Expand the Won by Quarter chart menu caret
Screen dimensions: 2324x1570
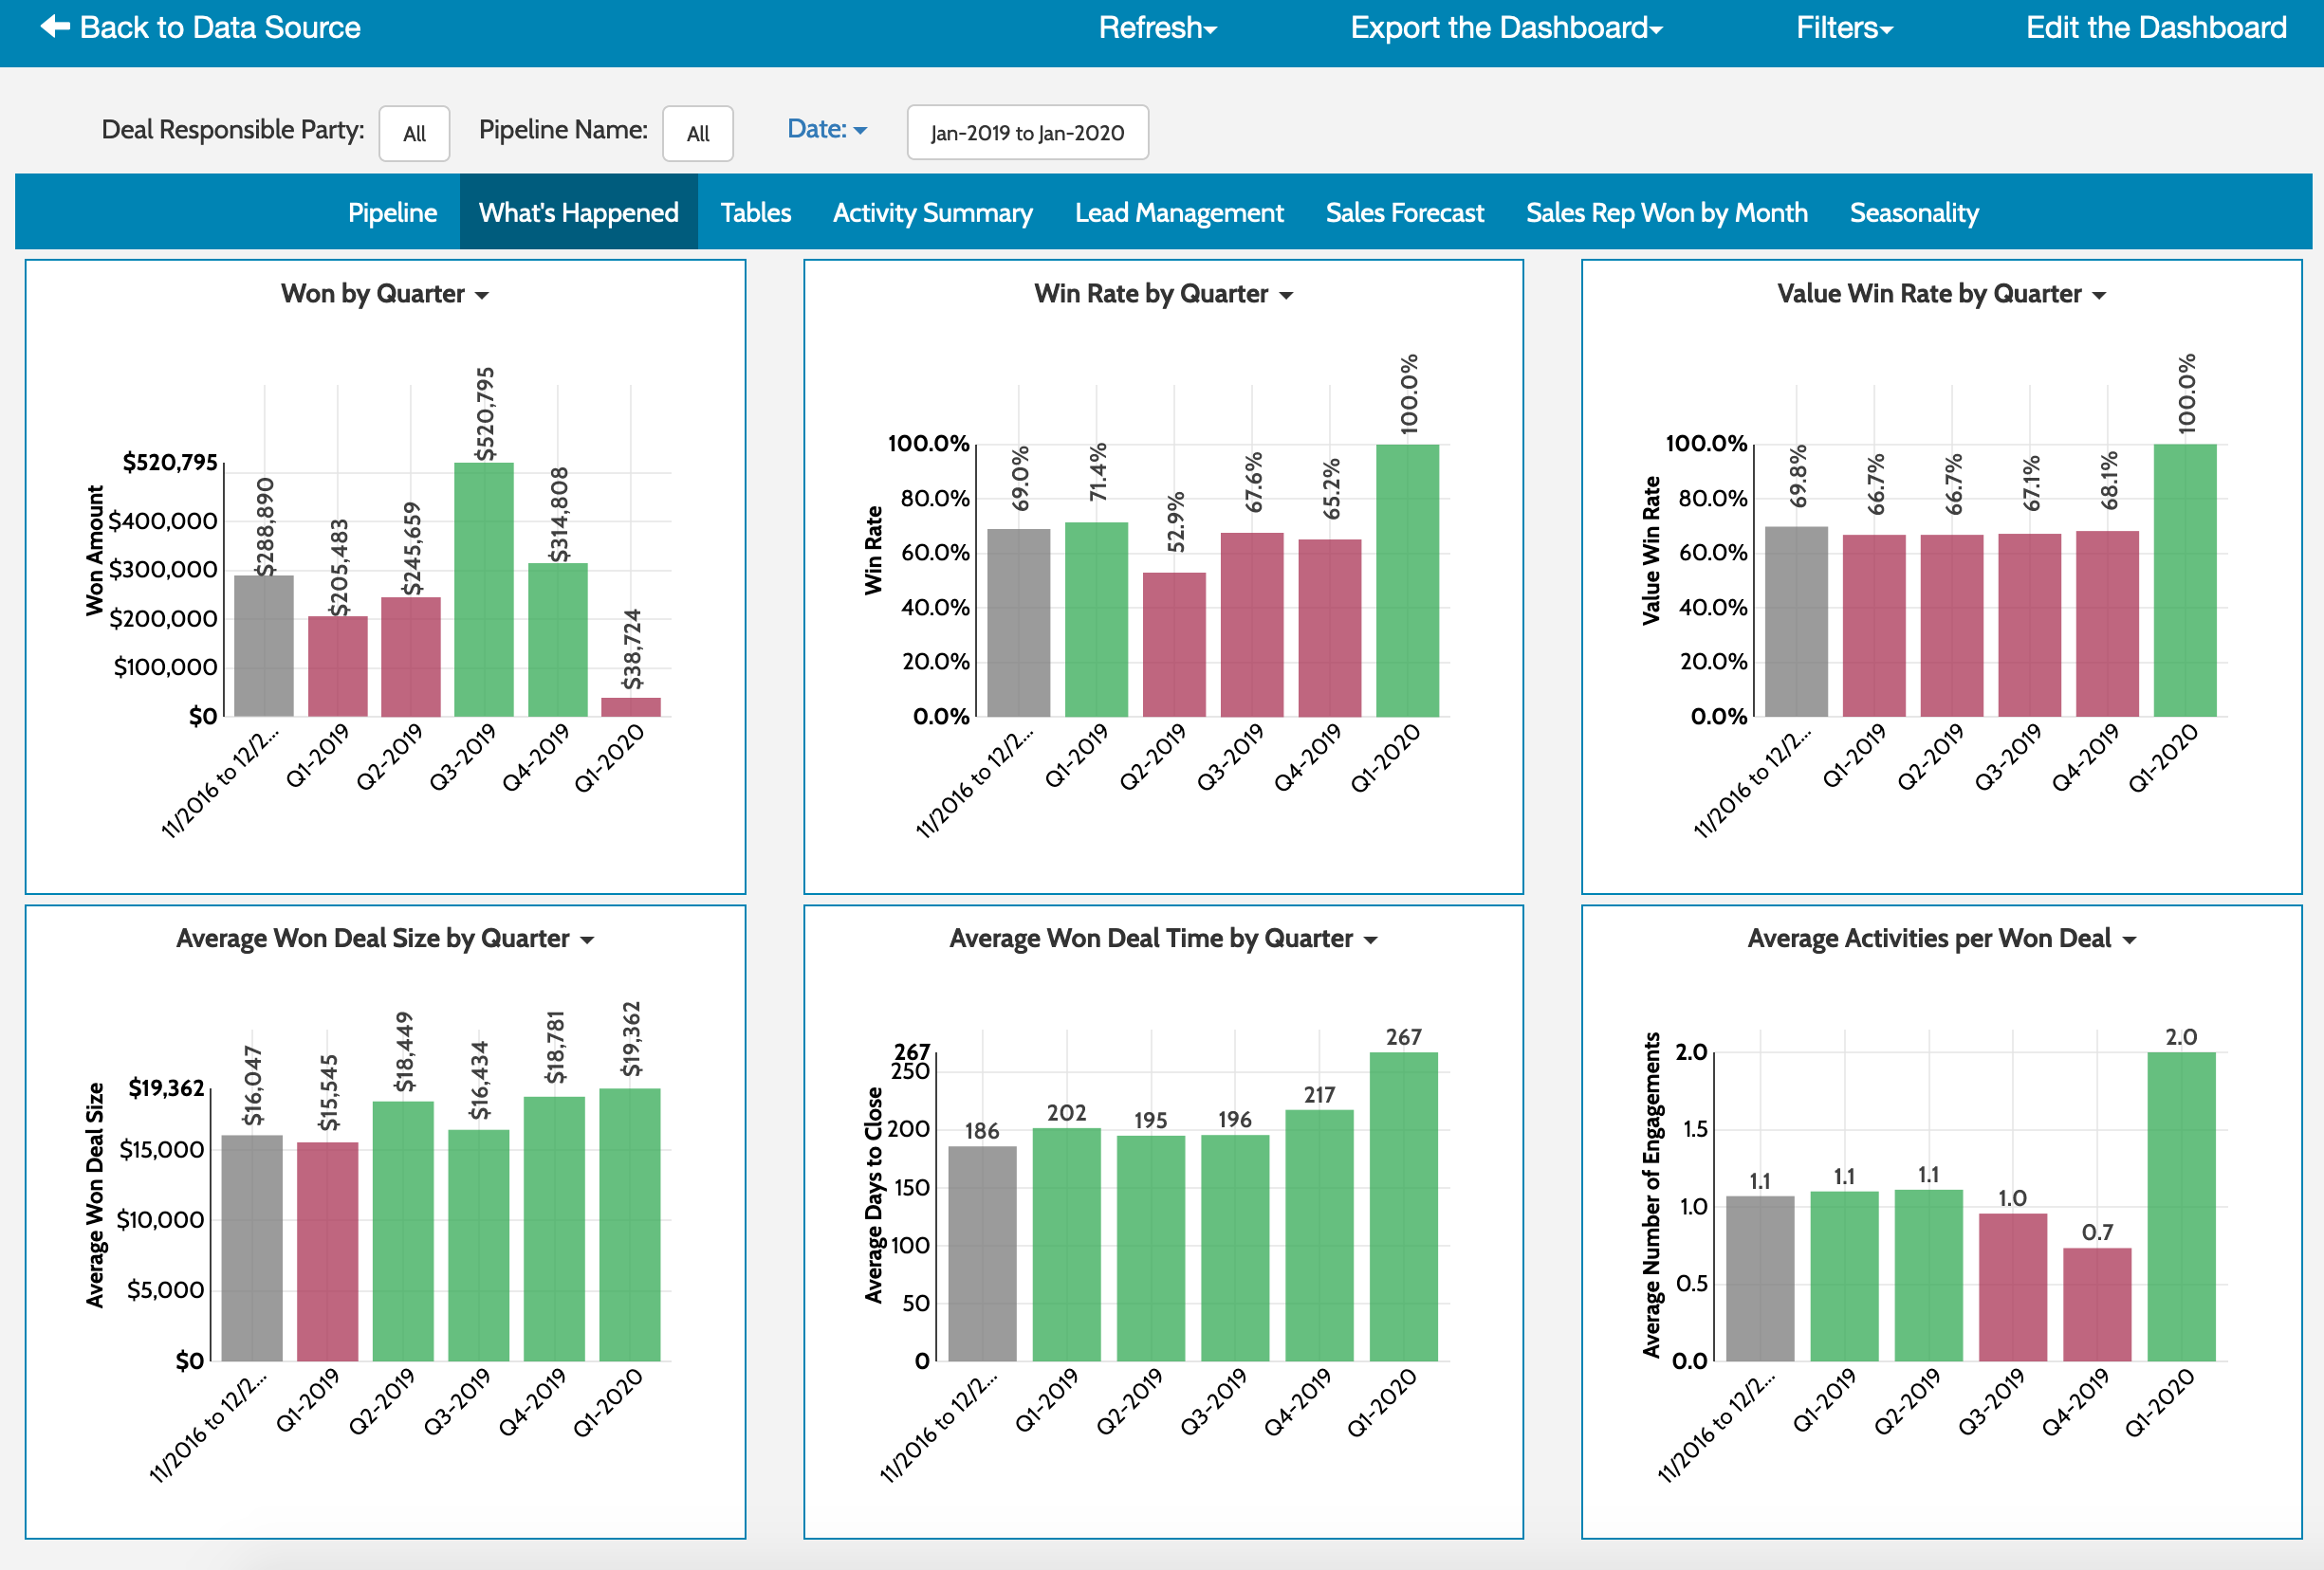pyautogui.click(x=482, y=295)
